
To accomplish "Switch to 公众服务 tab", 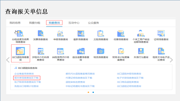I will click(x=93, y=23).
